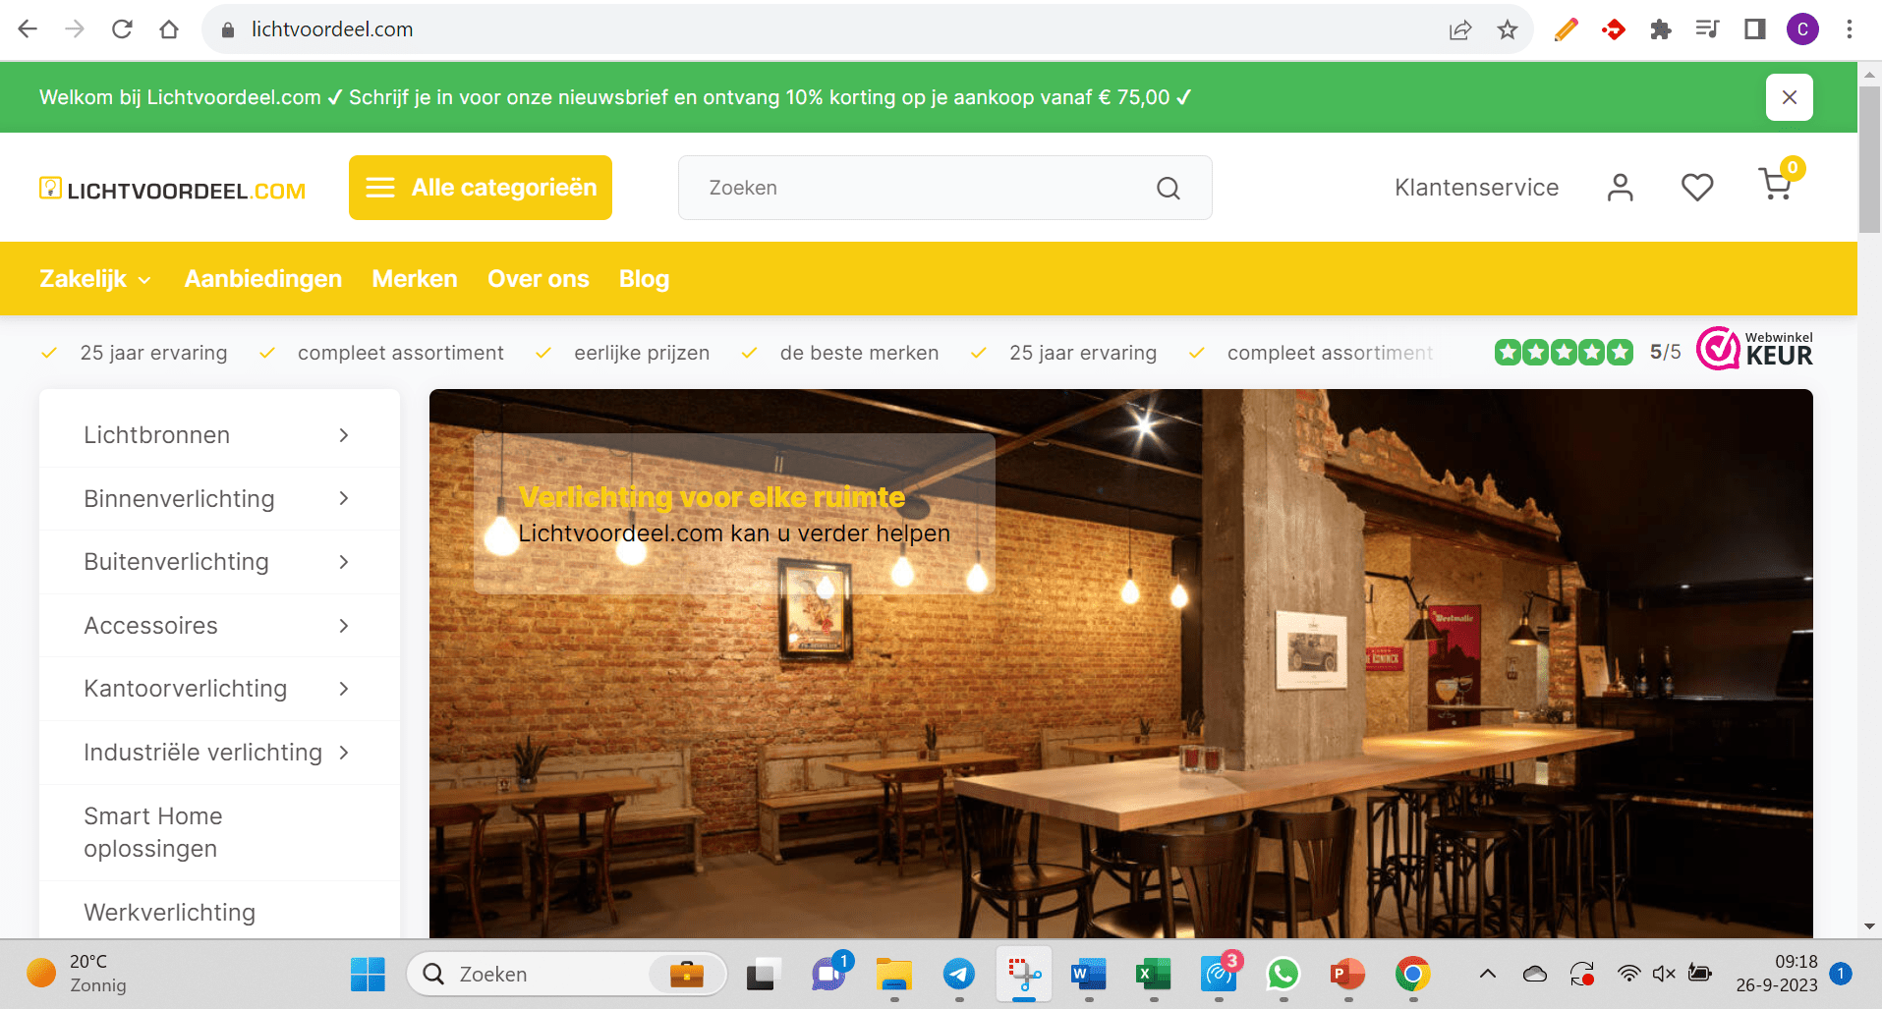The image size is (1882, 1009).
Task: Click the Zoeken search input field
Action: 924,188
